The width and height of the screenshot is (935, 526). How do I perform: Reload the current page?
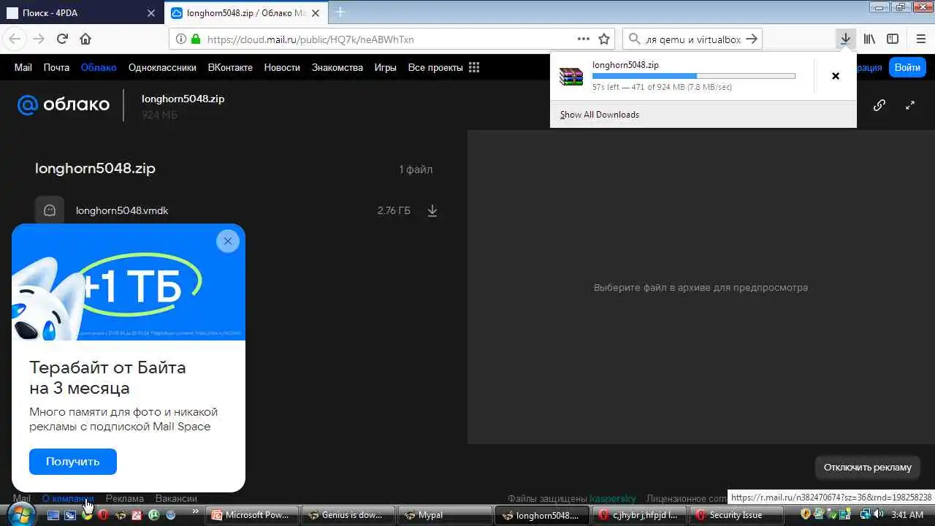tap(62, 39)
